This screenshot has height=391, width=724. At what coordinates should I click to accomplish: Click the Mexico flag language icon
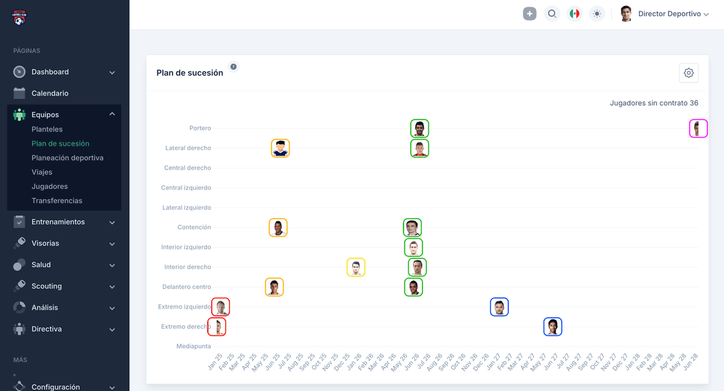point(575,13)
